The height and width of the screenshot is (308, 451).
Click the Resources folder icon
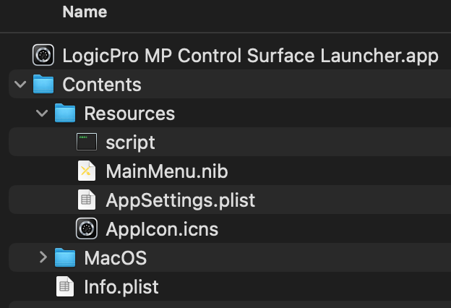65,113
